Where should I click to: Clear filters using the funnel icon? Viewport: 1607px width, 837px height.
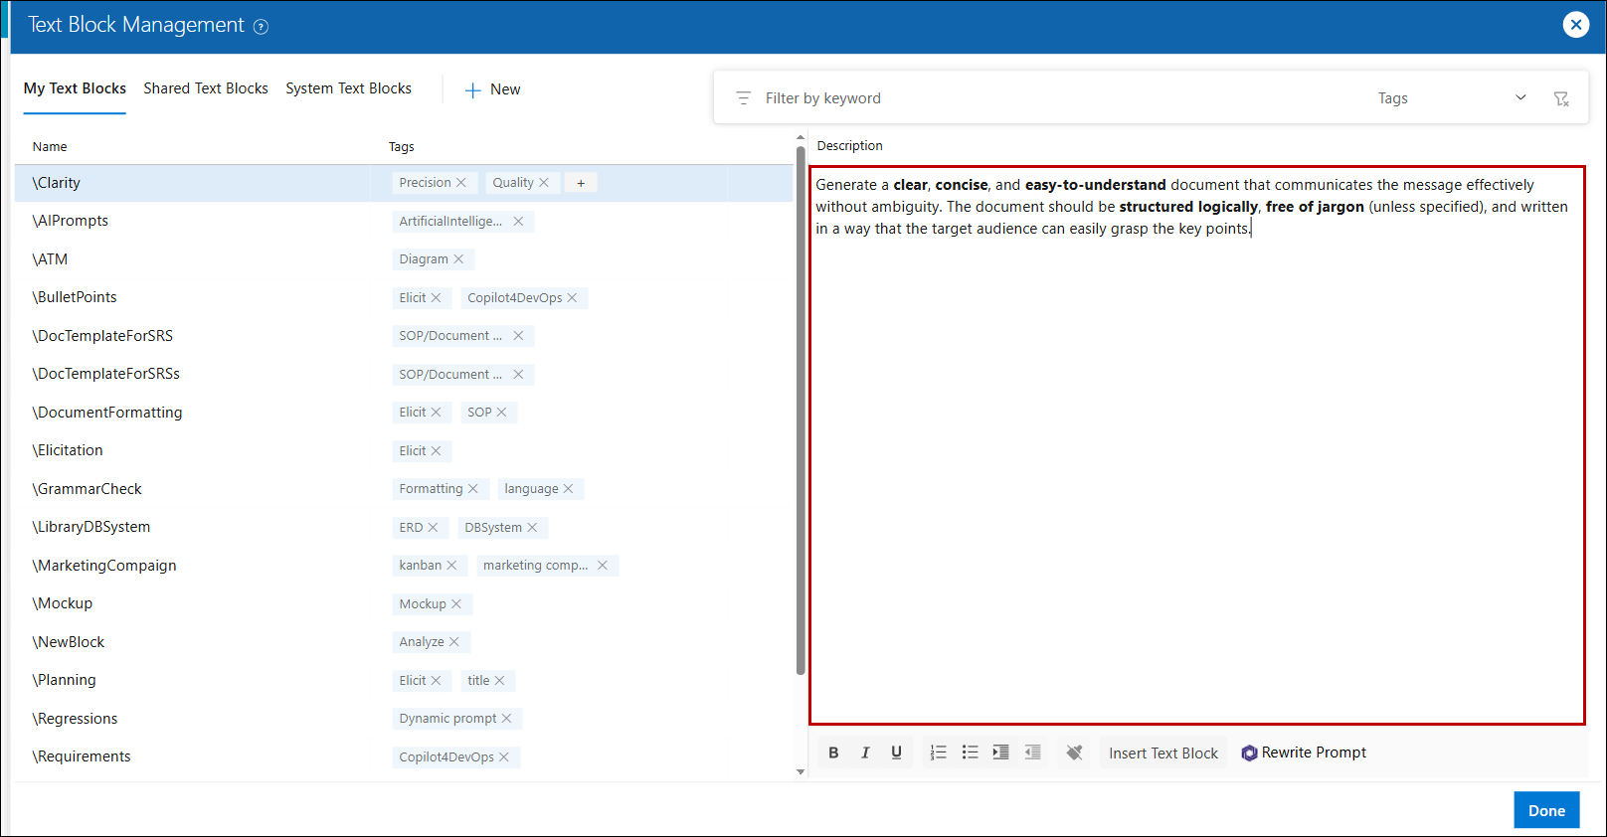coord(1561,98)
